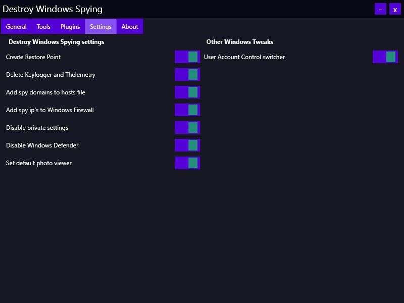Toggle the User Account Control switcher
The image size is (404, 303).
tap(385, 57)
